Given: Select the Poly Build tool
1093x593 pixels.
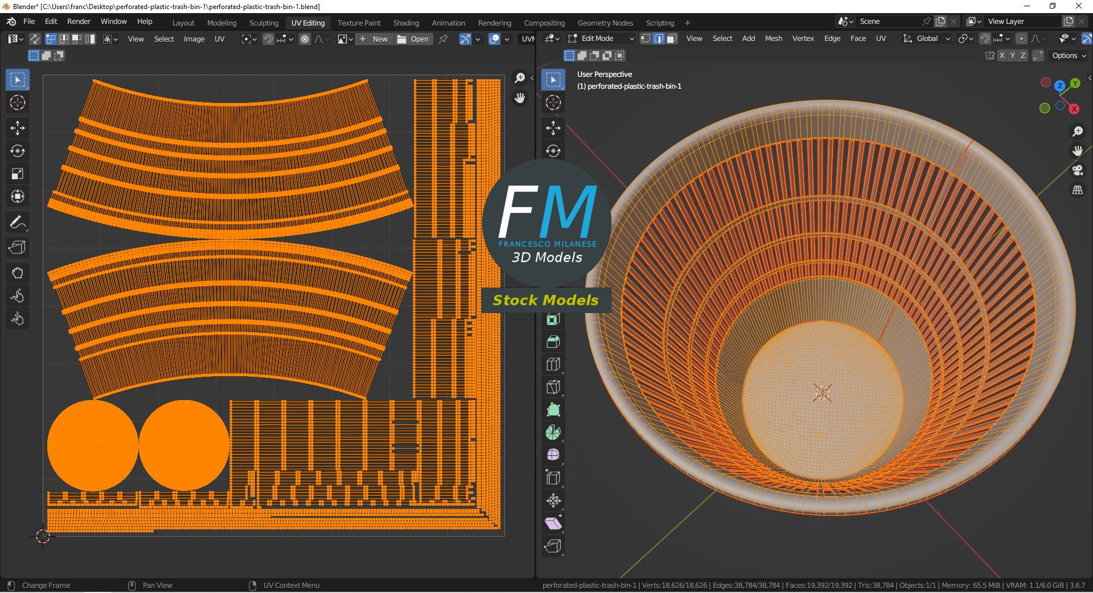Looking at the screenshot, I should [553, 410].
